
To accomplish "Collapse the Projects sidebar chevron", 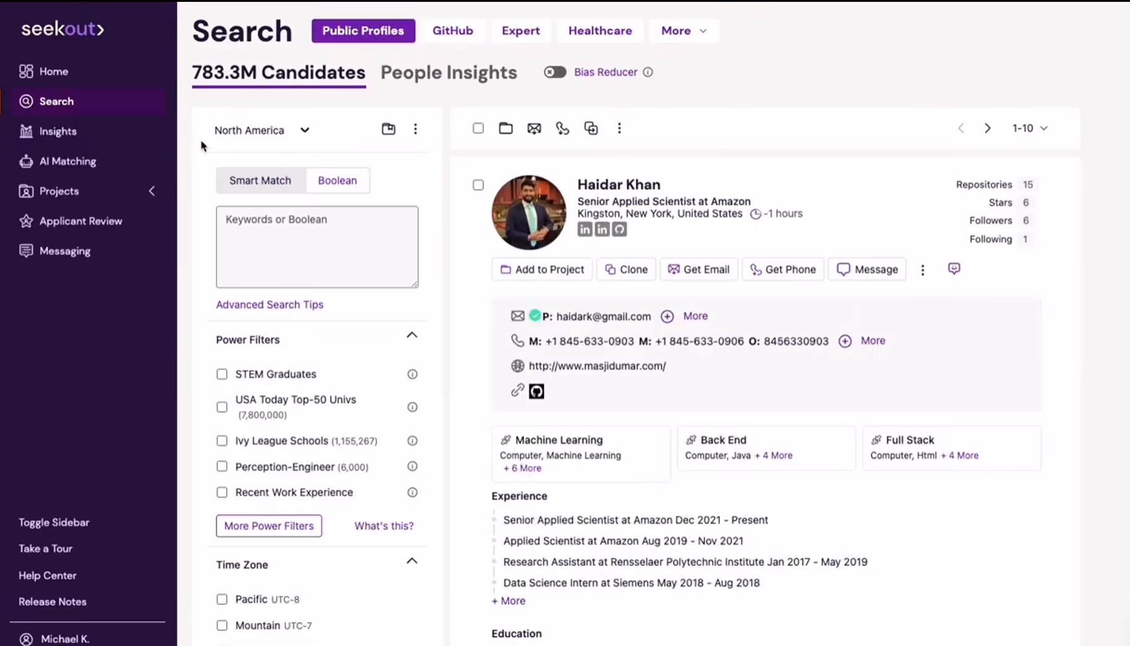I will pyautogui.click(x=152, y=191).
